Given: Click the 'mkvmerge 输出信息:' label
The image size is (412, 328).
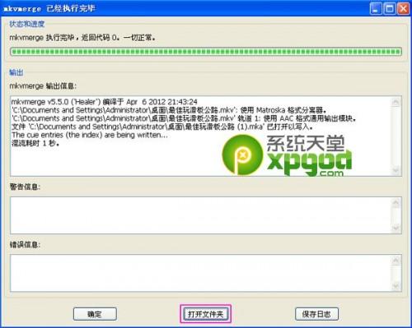Looking at the screenshot, I should [x=43, y=86].
